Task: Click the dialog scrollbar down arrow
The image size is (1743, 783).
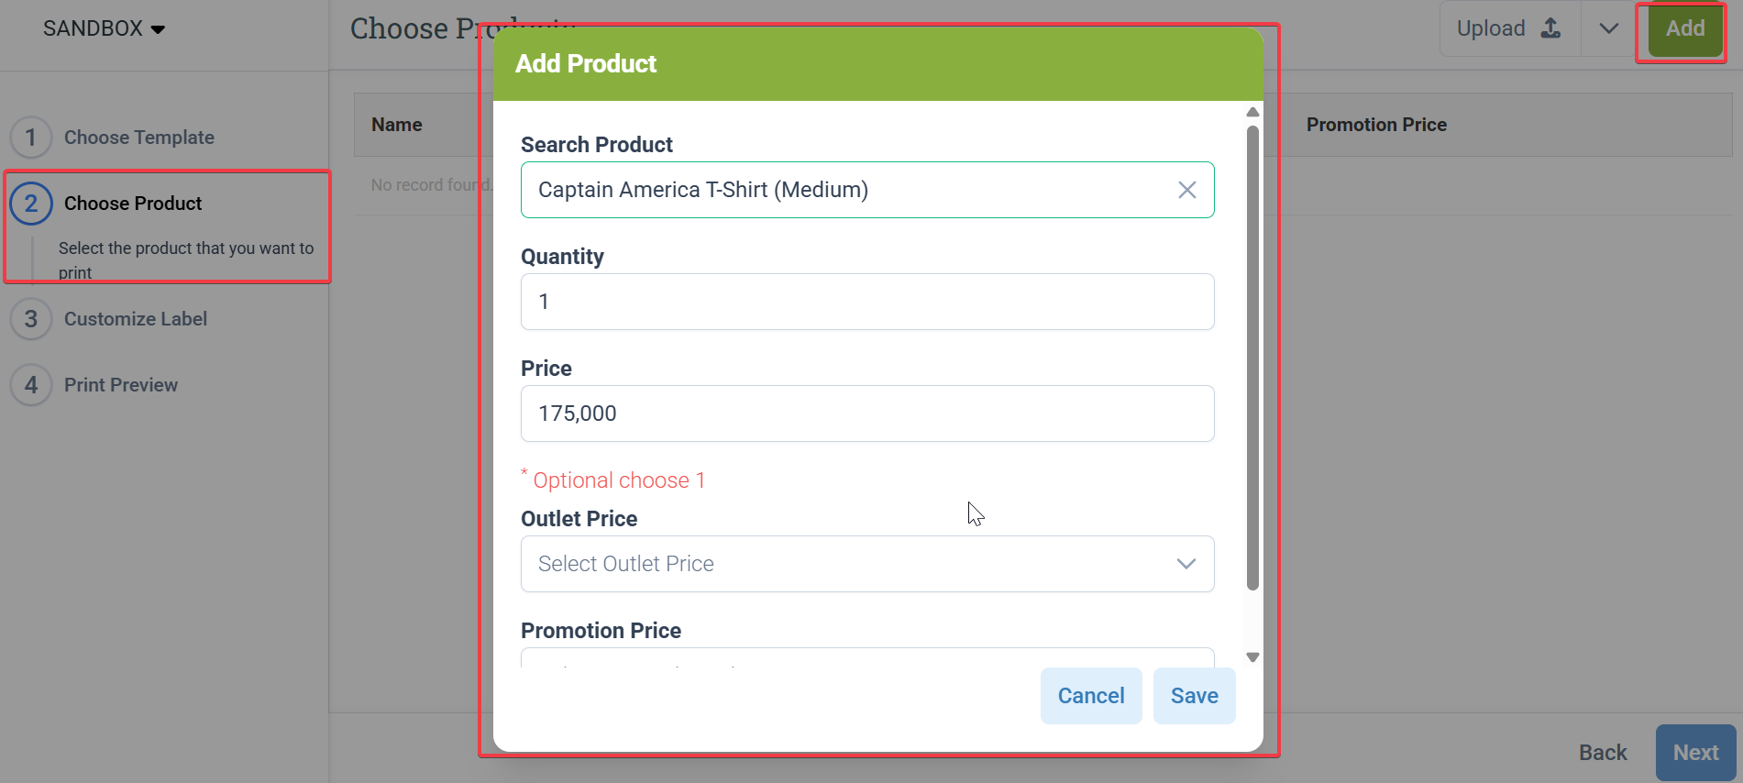Action: tap(1252, 657)
